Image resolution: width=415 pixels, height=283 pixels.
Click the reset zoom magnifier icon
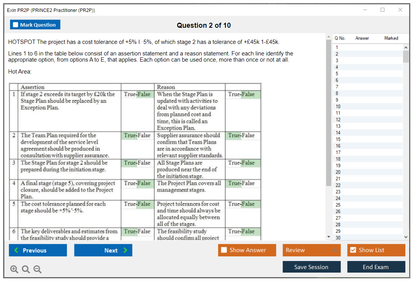tap(25, 270)
